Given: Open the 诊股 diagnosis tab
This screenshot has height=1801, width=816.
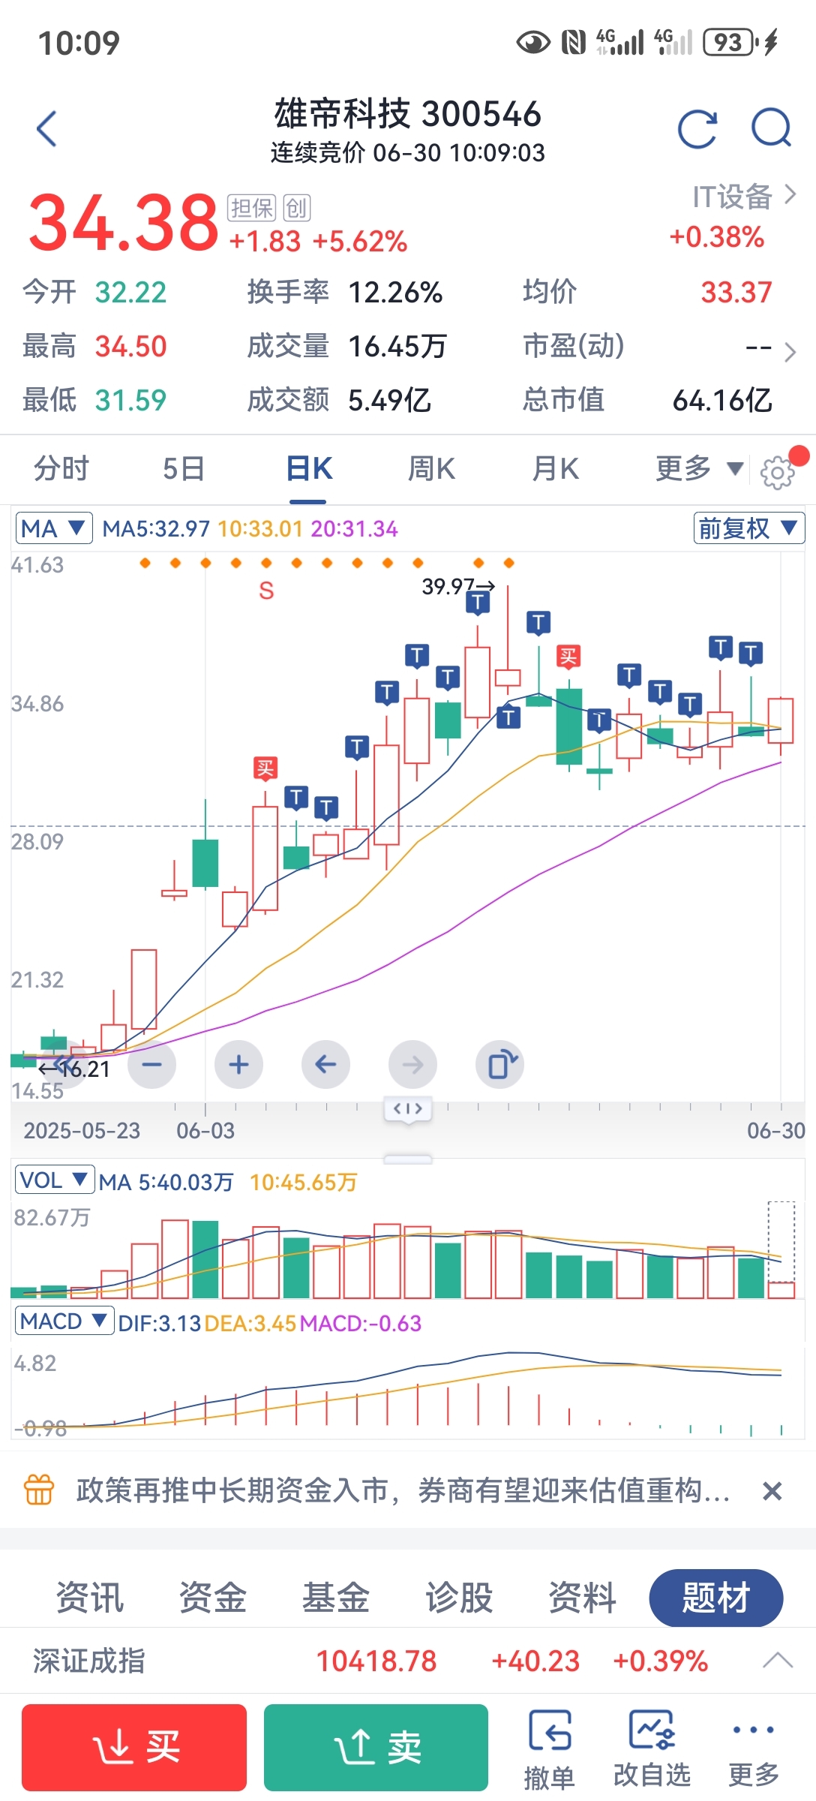Looking at the screenshot, I should 458,1597.
